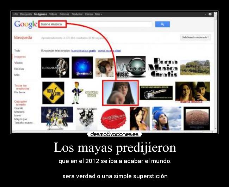
Task: Click the vertical scrollbar down arrow
Action: tap(216, 129)
